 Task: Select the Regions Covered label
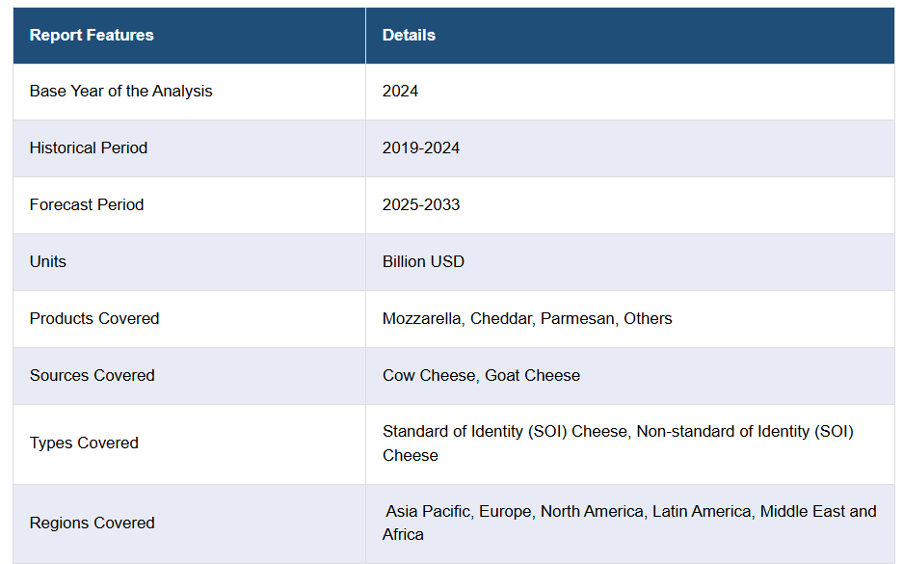click(x=93, y=524)
